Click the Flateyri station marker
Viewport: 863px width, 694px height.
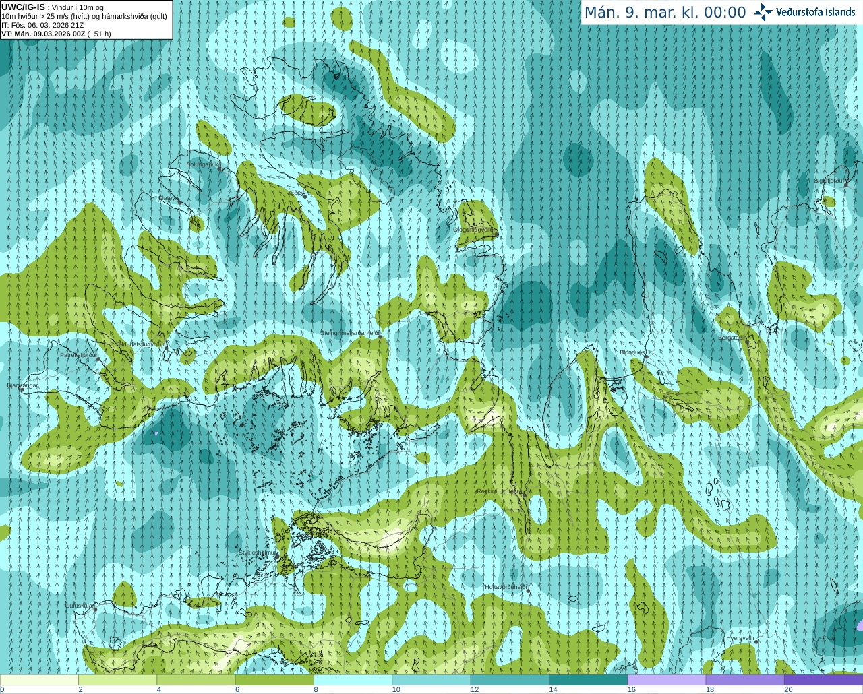179,203
